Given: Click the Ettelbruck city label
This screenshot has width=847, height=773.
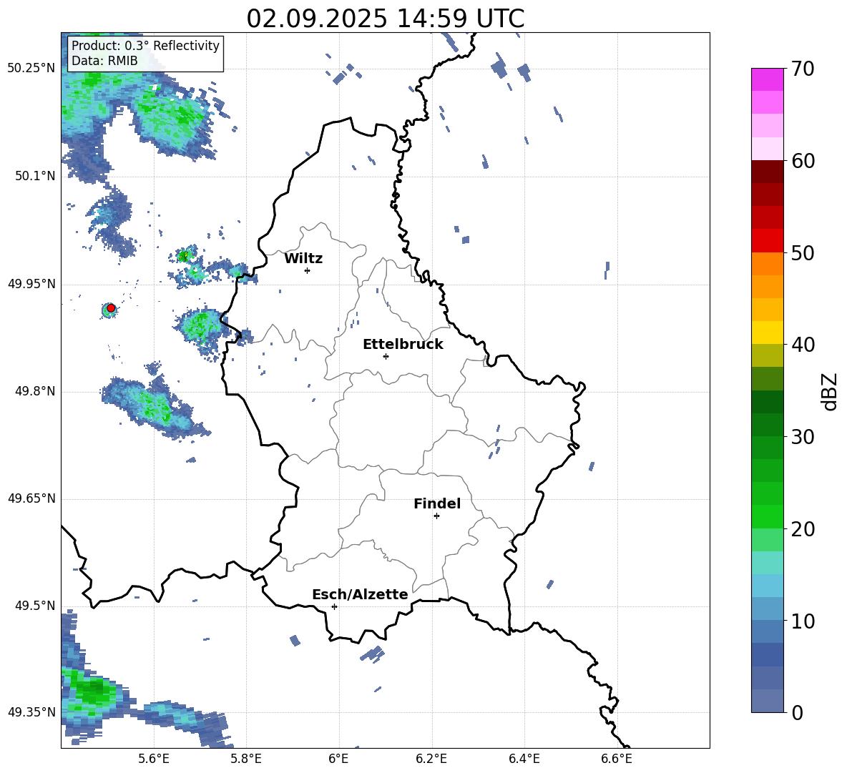Looking at the screenshot, I should (403, 345).
